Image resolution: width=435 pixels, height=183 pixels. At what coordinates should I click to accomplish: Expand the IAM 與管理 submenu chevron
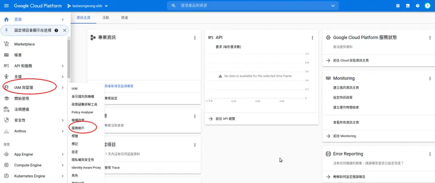[x=63, y=87]
